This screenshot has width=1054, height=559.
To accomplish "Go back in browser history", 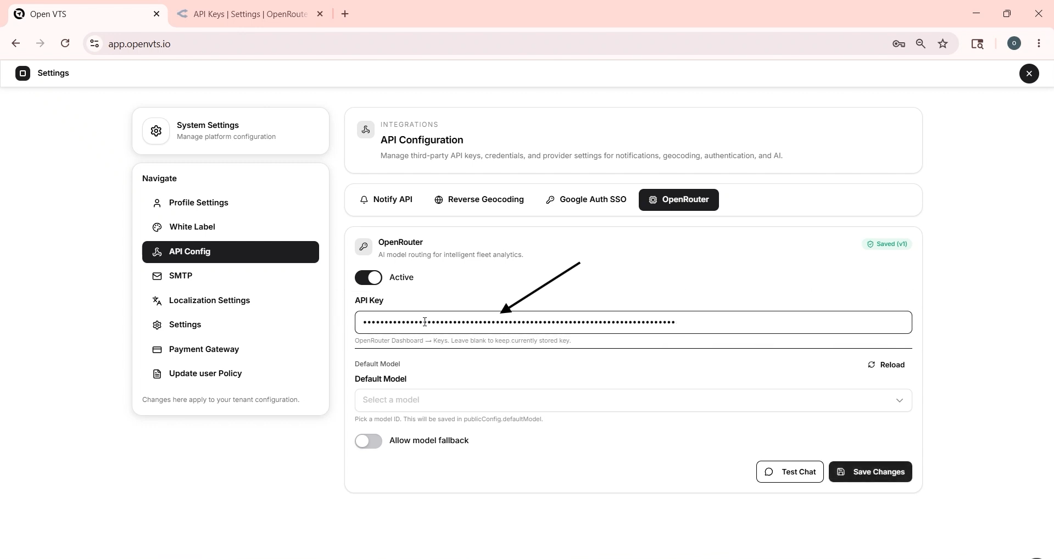I will tap(15, 43).
